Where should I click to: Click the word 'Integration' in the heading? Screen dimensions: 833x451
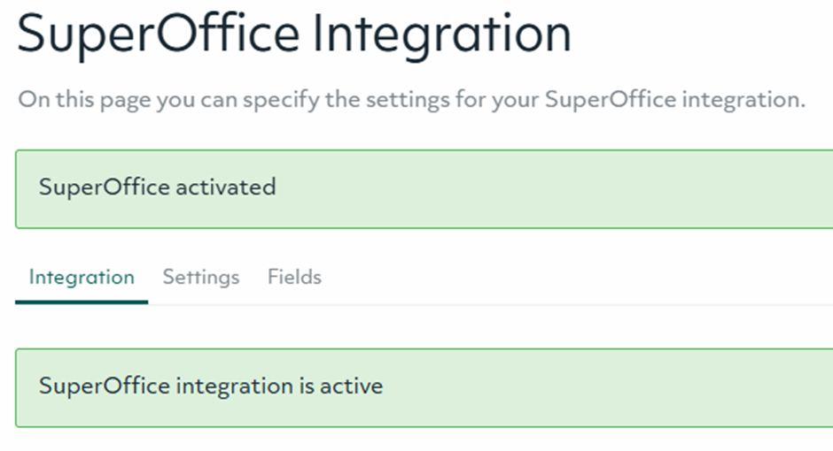444,34
